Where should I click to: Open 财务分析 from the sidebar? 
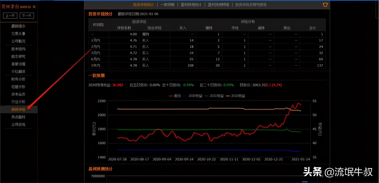(18, 79)
